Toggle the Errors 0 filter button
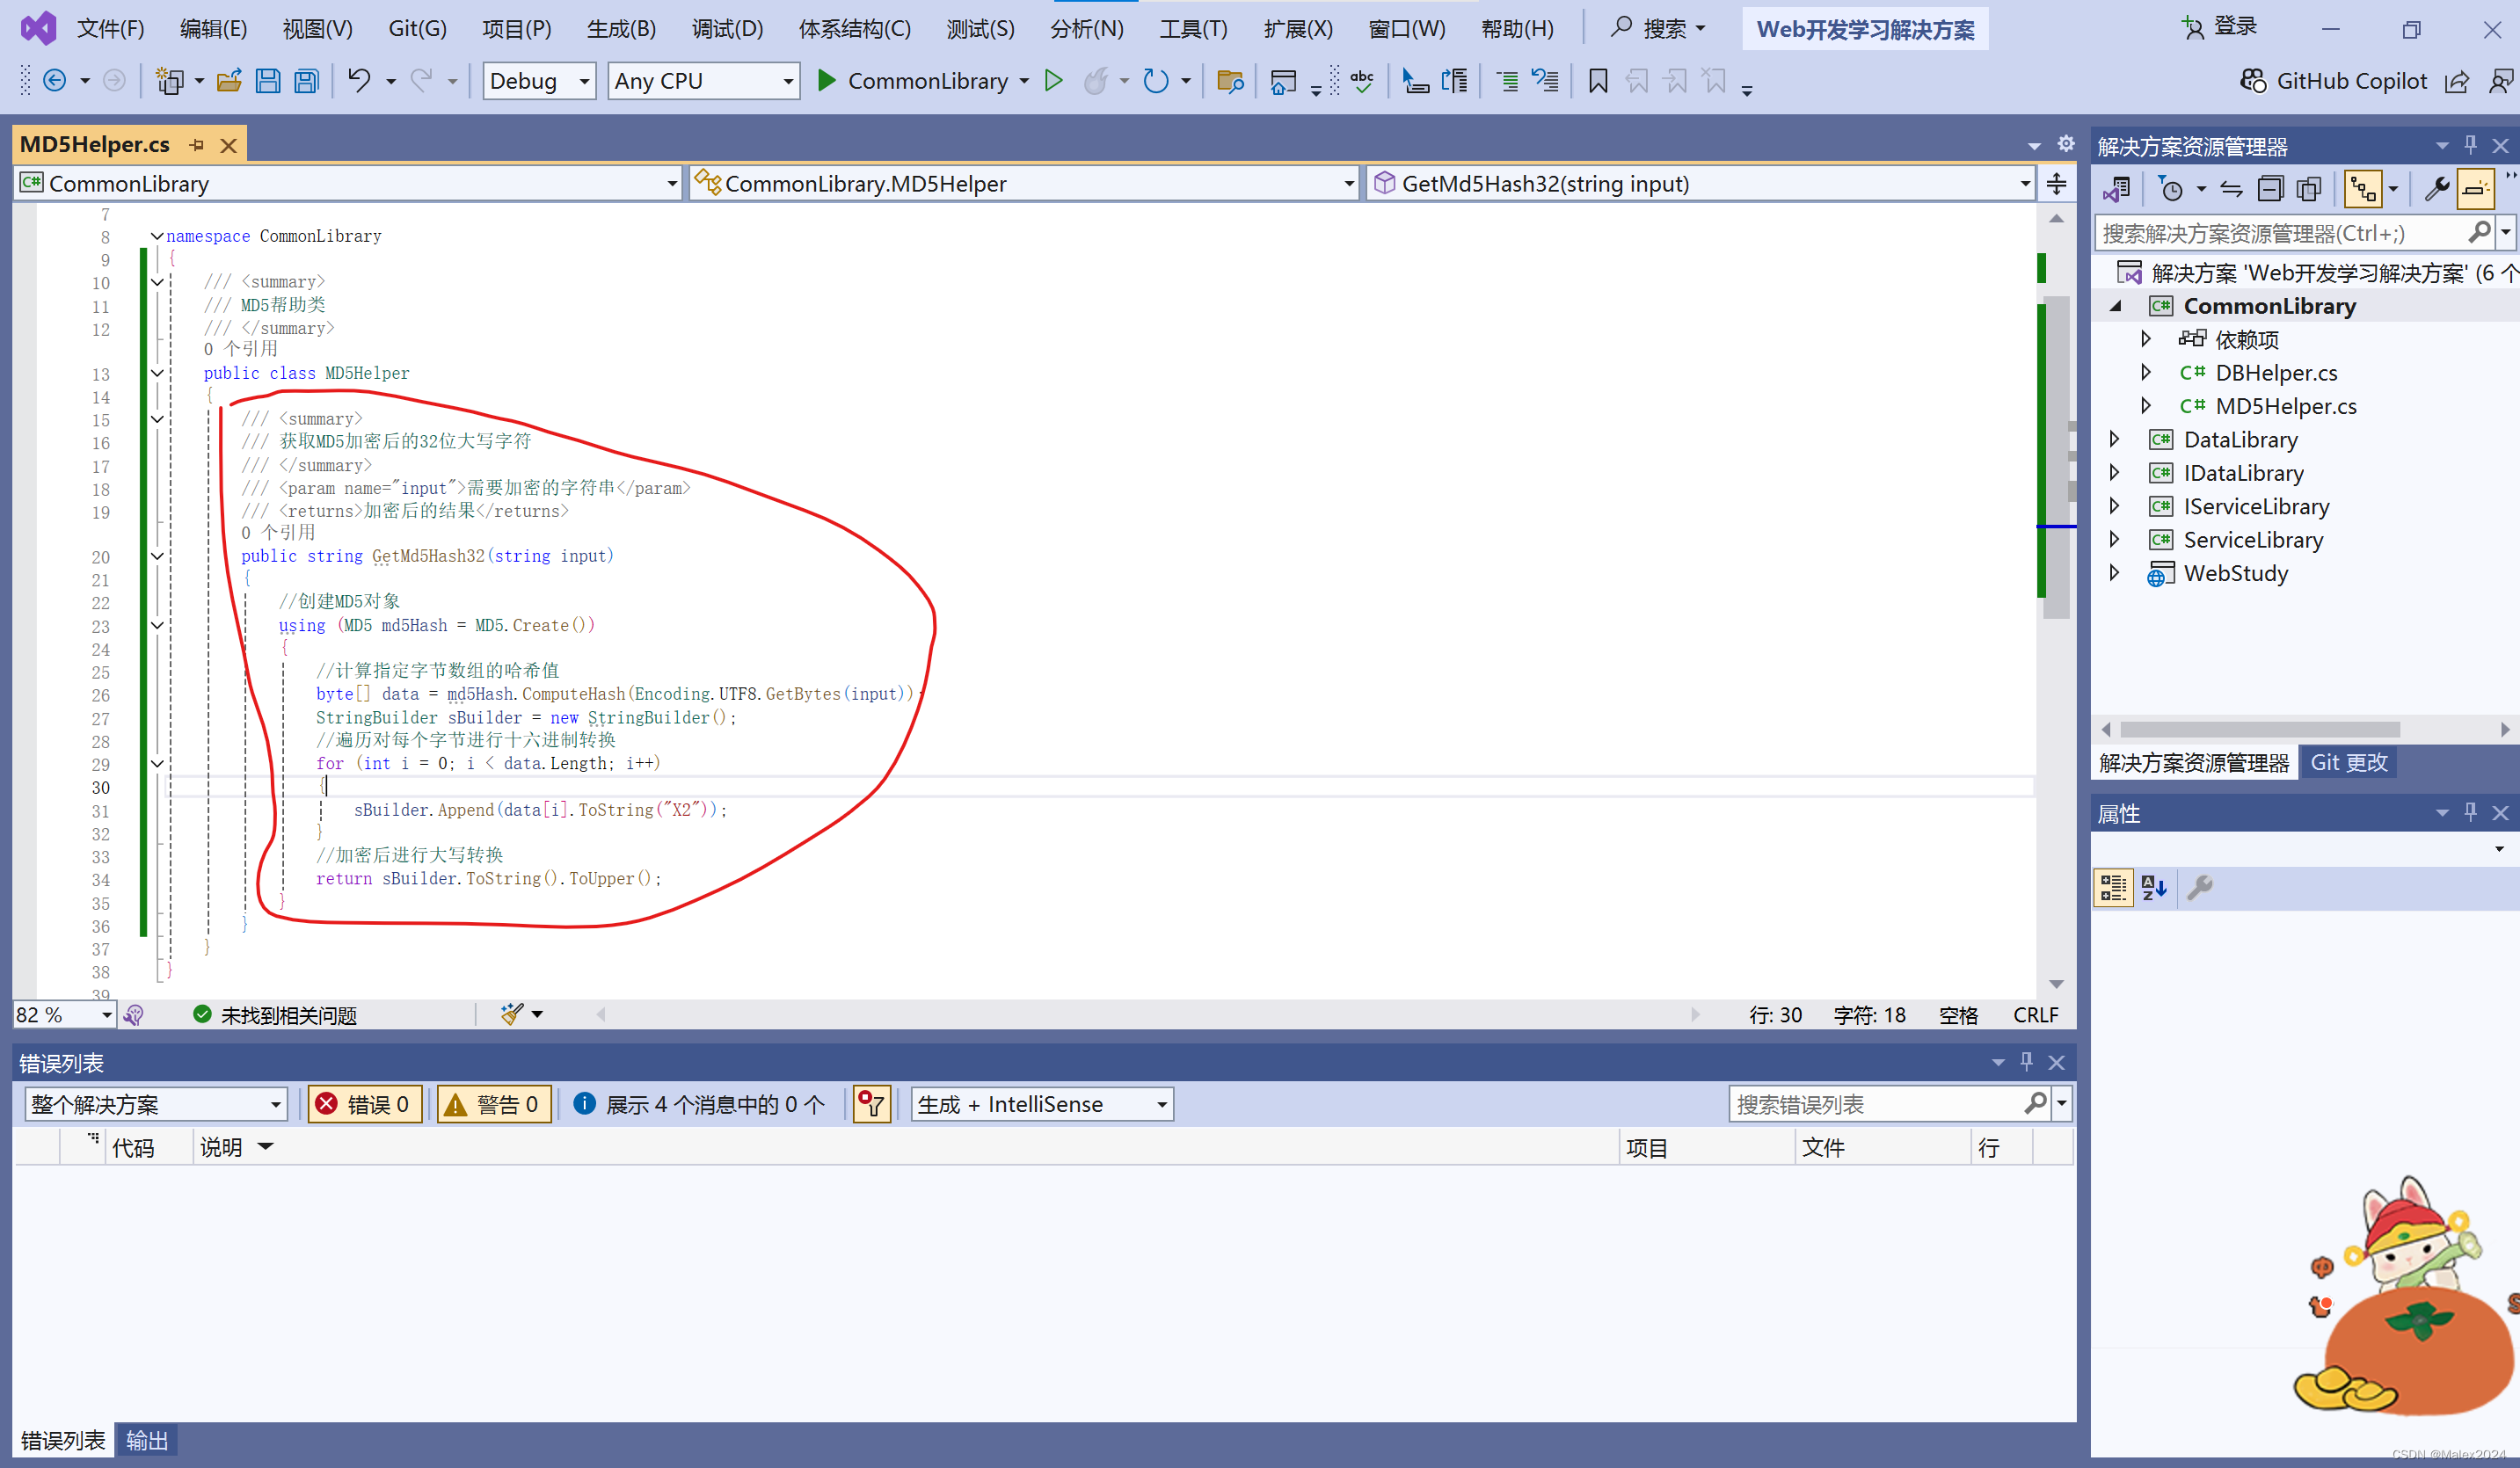Viewport: 2520px width, 1468px height. (364, 1104)
